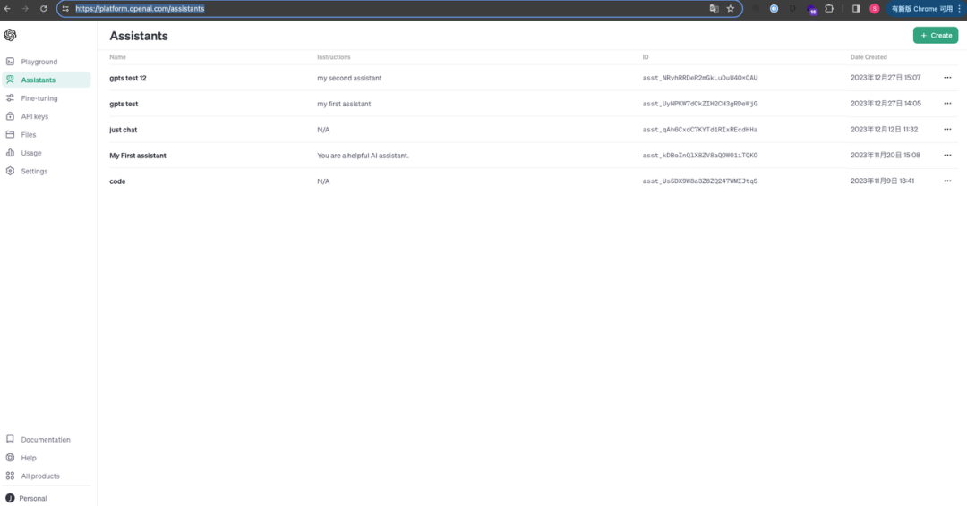
Task: Click ID starting asst_kDBoInQ1
Action: tap(700, 156)
